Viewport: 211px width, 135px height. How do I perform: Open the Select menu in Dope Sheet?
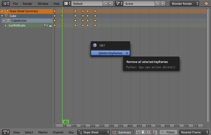click(29, 132)
